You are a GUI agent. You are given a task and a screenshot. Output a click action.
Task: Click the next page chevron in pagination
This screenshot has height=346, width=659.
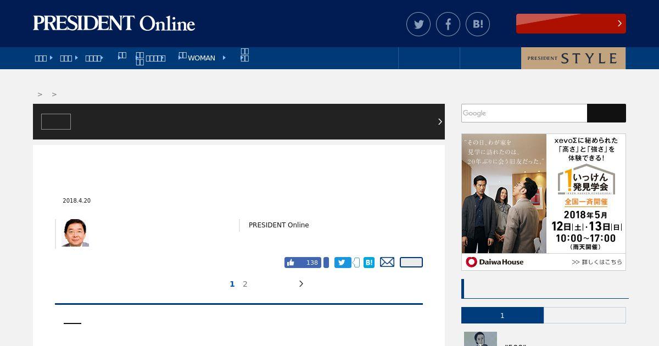pyautogui.click(x=301, y=284)
